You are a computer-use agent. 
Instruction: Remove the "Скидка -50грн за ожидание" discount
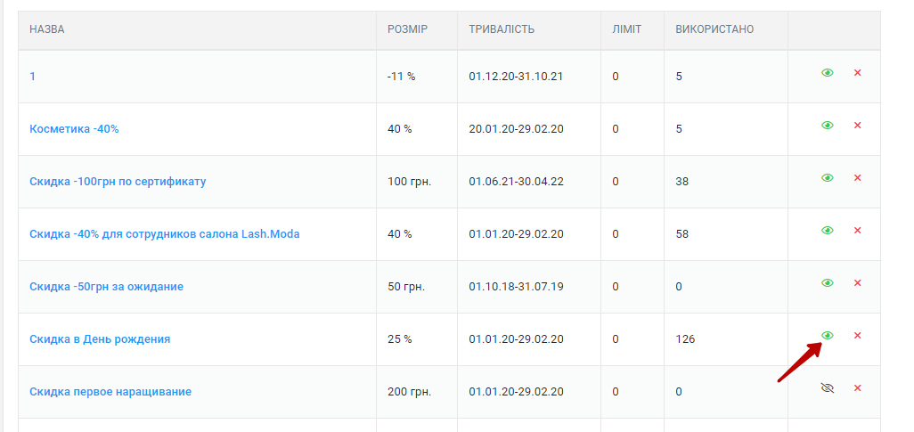(x=857, y=282)
